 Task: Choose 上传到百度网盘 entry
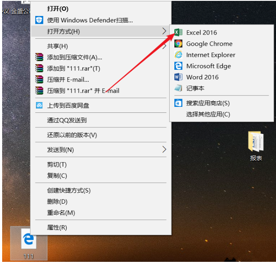coord(101,105)
